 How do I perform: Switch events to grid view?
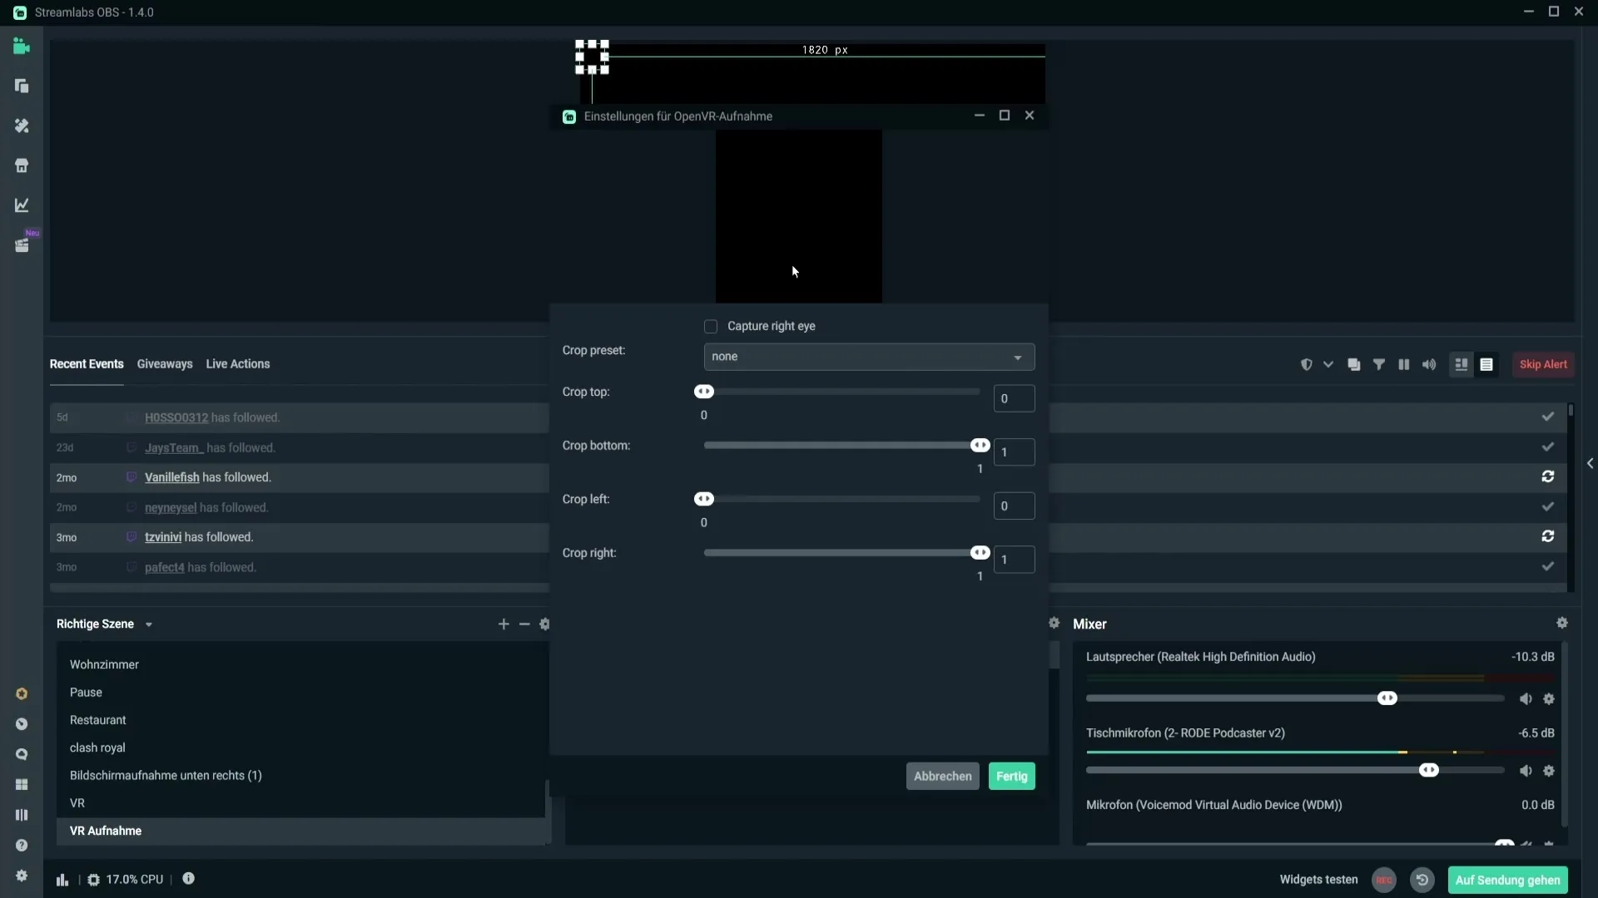(1462, 364)
